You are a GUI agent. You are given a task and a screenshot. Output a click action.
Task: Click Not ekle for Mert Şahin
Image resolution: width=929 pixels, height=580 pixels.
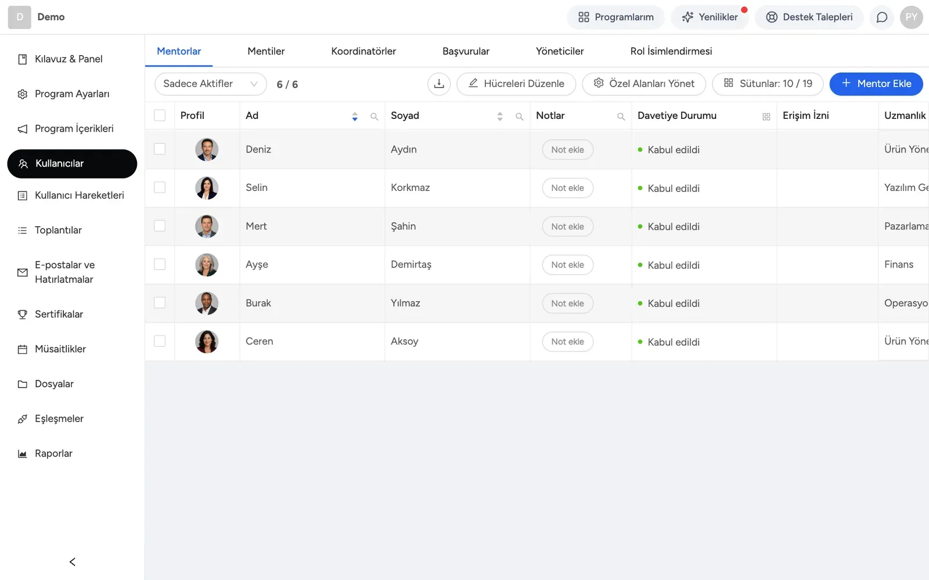coord(568,227)
